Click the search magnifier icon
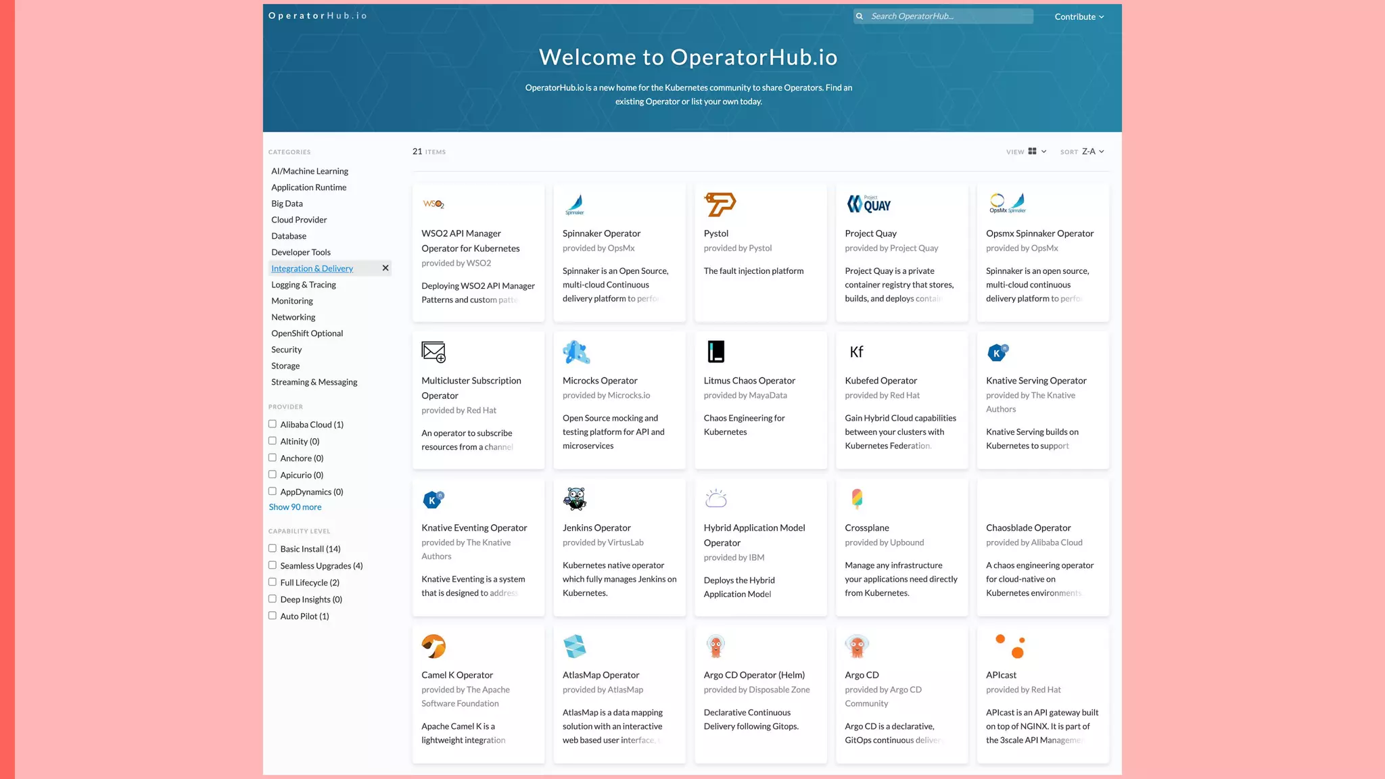Screen dimensions: 1385x779 (860, 16)
